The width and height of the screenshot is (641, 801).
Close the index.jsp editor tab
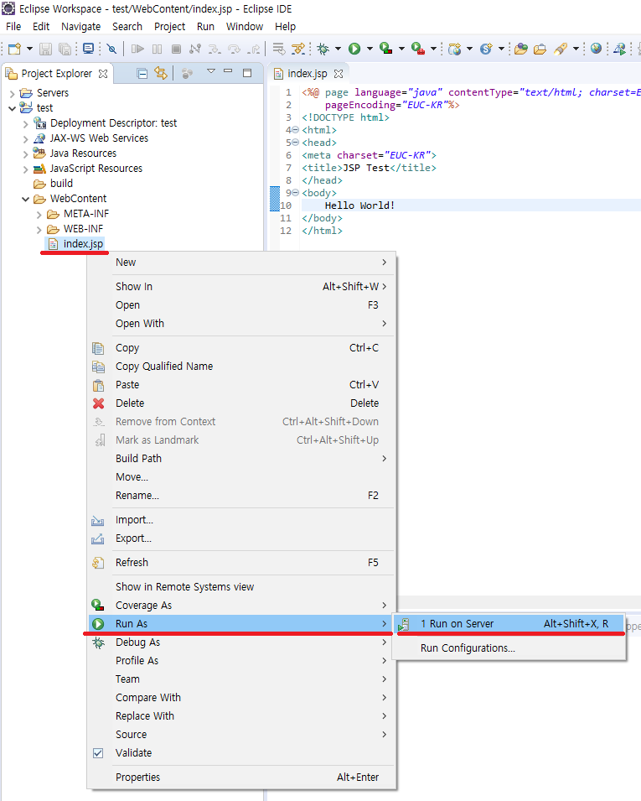[x=339, y=74]
